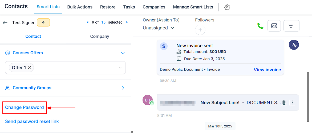Open the email message three-dot menu
The height and width of the screenshot is (133, 312).
pyautogui.click(x=292, y=103)
